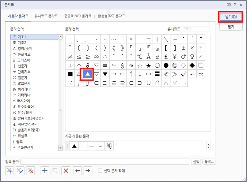Pick the filled black circle ● character

coord(166,65)
